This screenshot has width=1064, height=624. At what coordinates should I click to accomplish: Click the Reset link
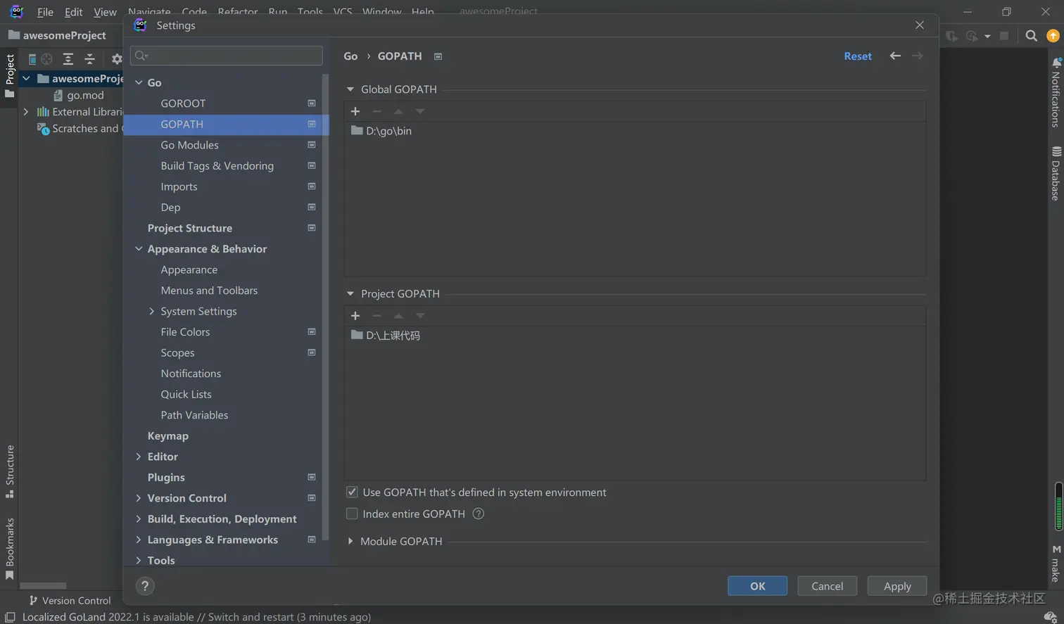tap(858, 56)
